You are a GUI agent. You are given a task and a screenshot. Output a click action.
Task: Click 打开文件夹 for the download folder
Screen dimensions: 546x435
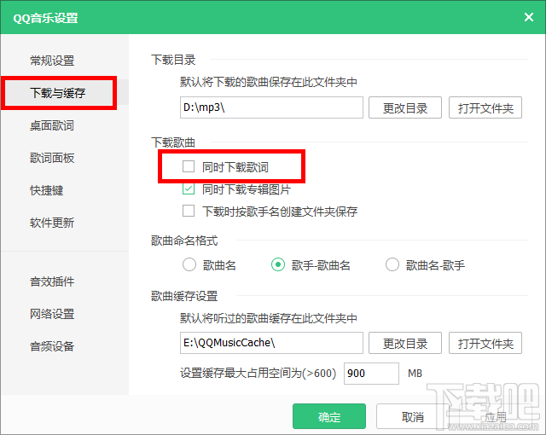[x=485, y=107]
